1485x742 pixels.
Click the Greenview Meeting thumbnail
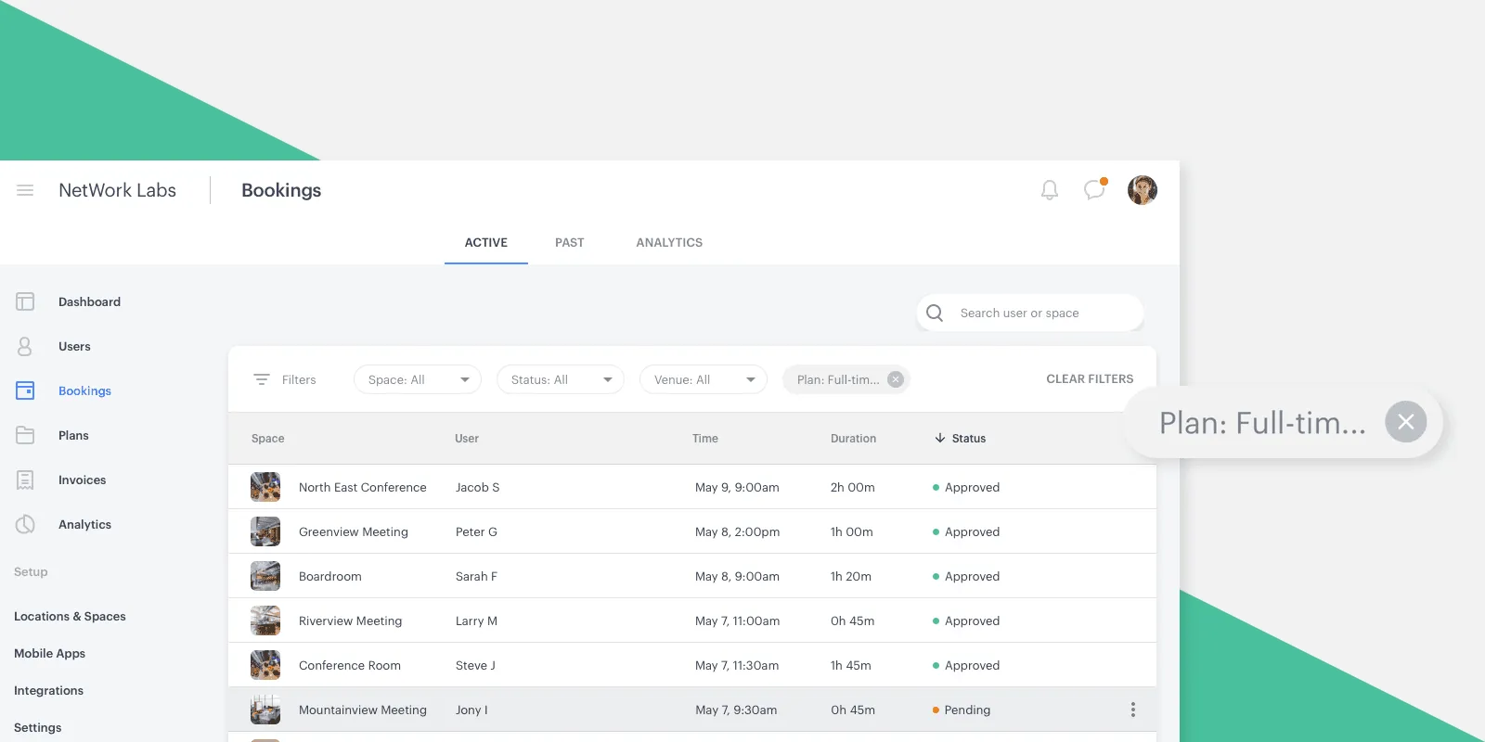pyautogui.click(x=265, y=531)
